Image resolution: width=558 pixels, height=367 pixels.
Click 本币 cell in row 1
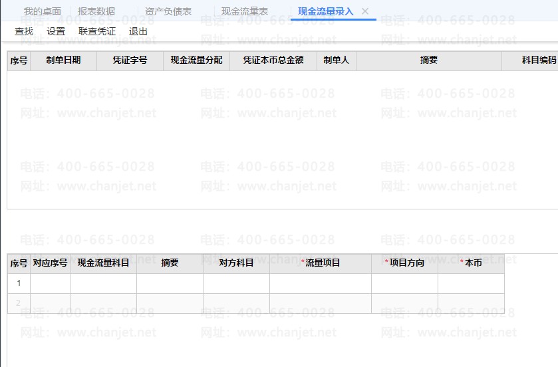471,283
